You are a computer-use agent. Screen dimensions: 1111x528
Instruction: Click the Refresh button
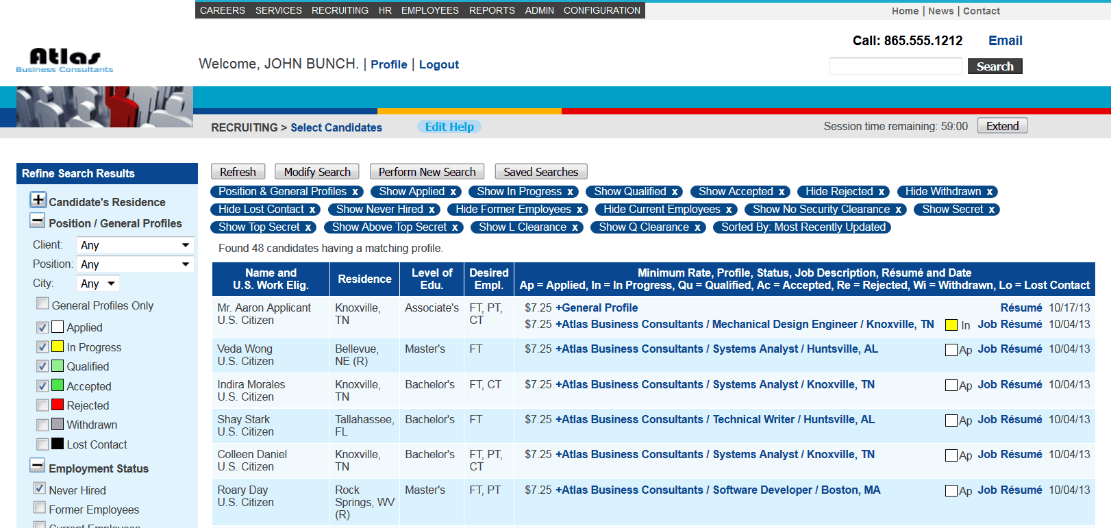coord(238,172)
